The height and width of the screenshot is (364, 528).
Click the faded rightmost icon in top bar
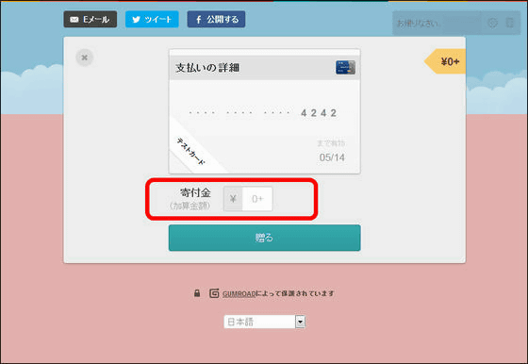(509, 23)
